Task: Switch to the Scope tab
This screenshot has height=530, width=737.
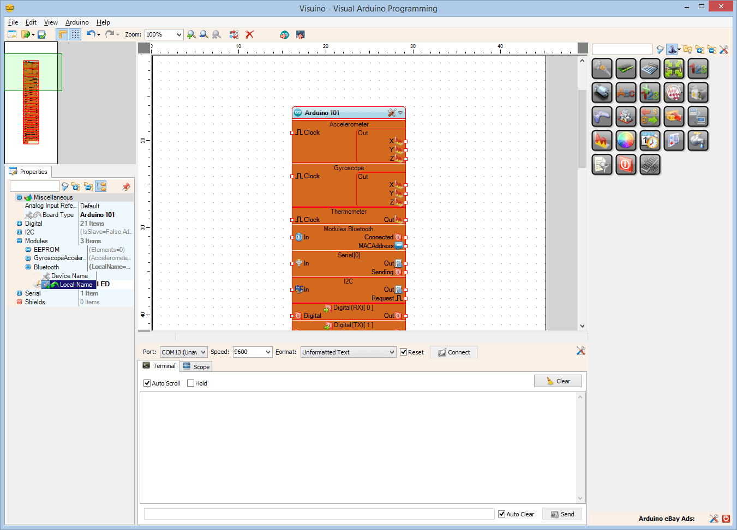Action: [x=196, y=366]
